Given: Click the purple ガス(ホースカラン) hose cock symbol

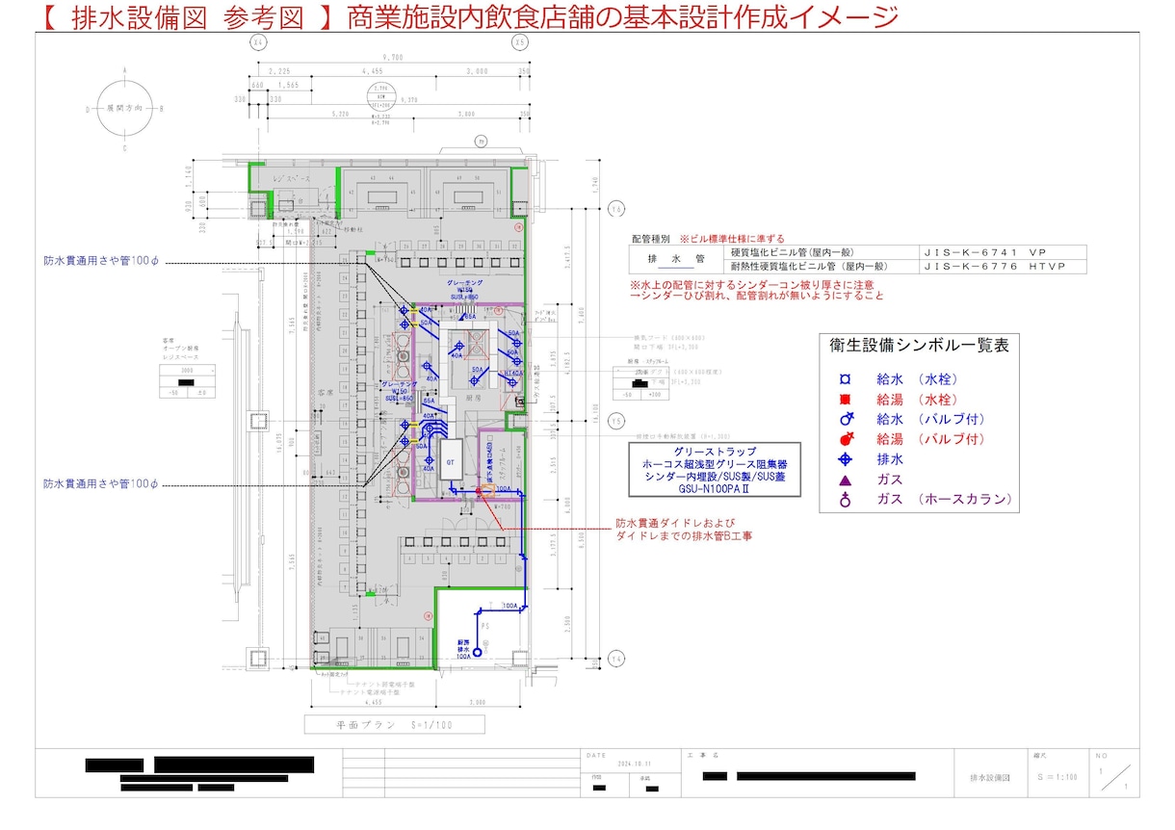Looking at the screenshot, I should [846, 500].
